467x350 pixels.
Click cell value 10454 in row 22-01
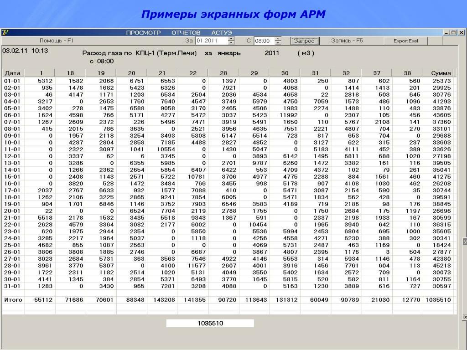tap(258, 225)
